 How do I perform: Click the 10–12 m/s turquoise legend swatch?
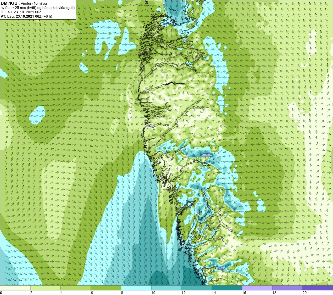click(166, 288)
